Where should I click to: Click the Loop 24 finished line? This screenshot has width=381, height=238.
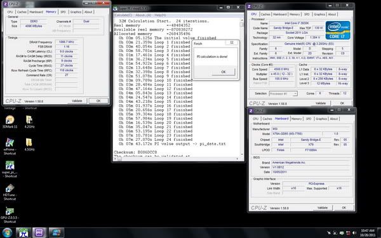point(156,140)
